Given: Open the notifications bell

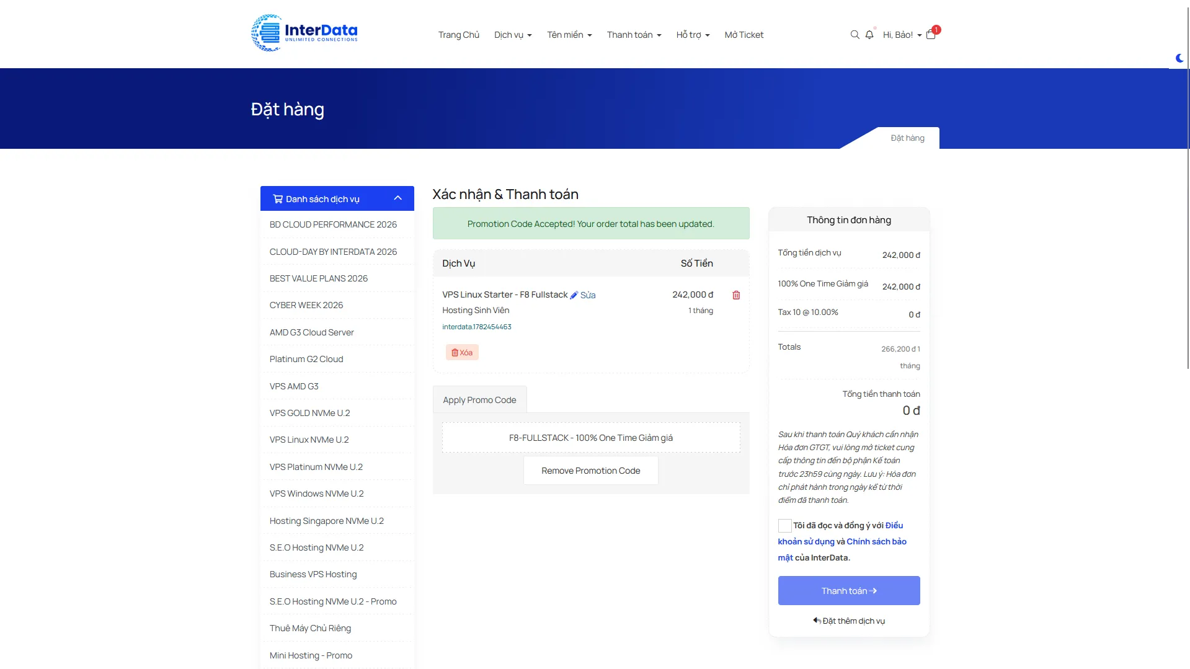Looking at the screenshot, I should point(869,35).
